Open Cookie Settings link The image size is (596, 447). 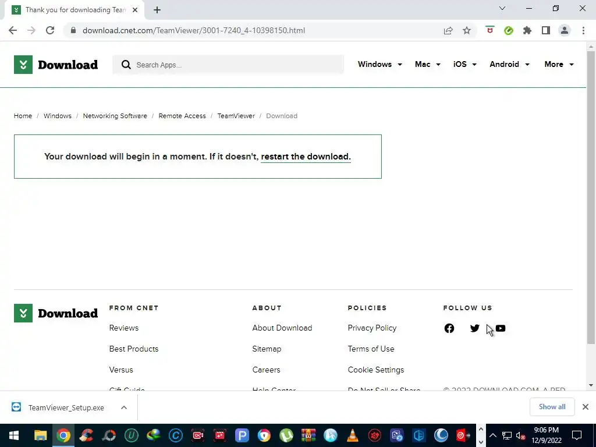[x=376, y=370]
